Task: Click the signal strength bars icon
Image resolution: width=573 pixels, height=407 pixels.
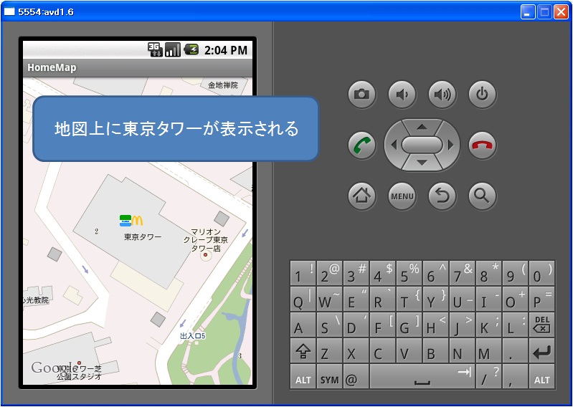Action: tap(173, 49)
